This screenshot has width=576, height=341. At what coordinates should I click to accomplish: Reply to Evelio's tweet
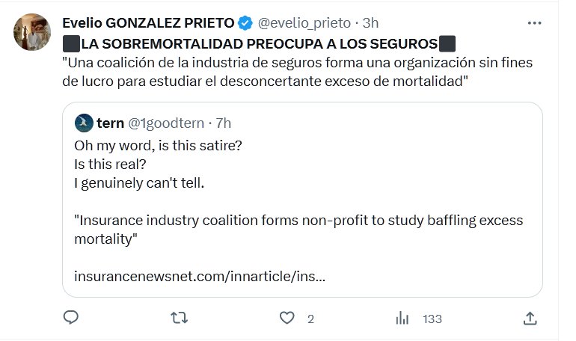[71, 319]
